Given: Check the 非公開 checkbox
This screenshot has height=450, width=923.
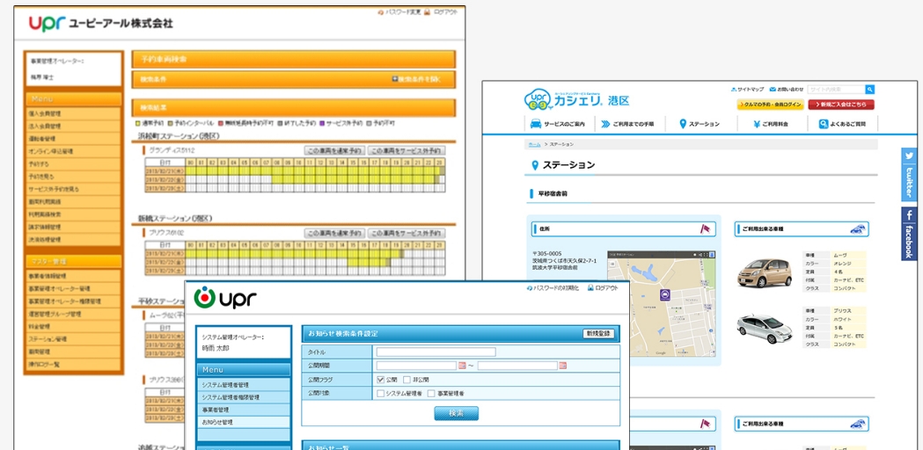Looking at the screenshot, I should coord(407,380).
